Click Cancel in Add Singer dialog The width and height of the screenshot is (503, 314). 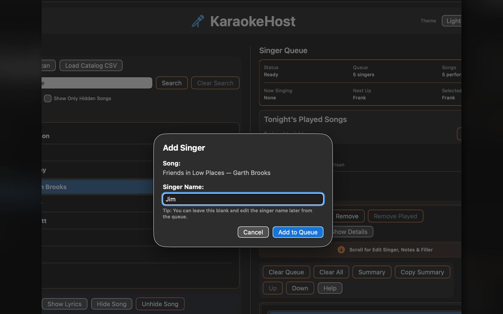coord(253,232)
